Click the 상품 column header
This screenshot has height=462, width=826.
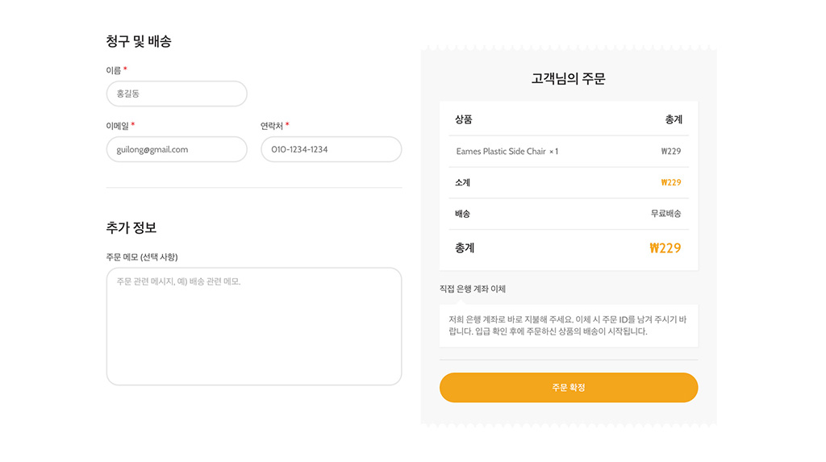(x=464, y=119)
